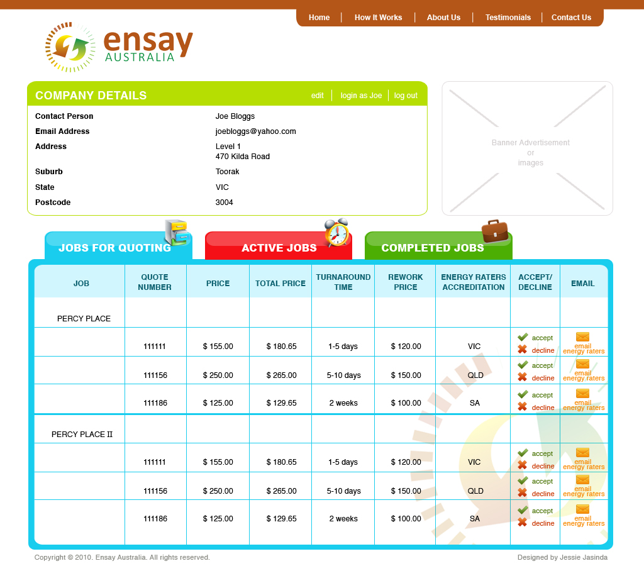Click red X for Percy Place quote 111111

pos(523,350)
